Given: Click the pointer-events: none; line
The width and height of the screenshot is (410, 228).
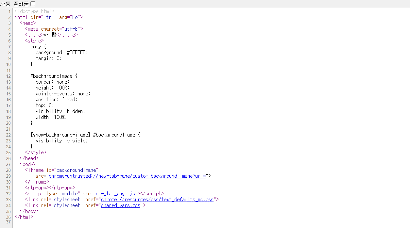Looking at the screenshot, I should click(x=63, y=93).
